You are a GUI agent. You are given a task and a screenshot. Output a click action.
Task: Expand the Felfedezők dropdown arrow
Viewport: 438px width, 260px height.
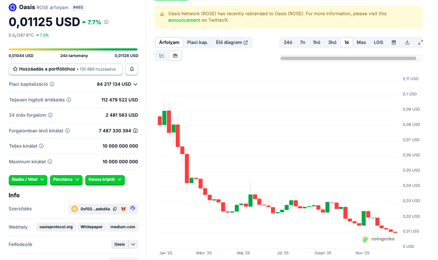(x=133, y=244)
